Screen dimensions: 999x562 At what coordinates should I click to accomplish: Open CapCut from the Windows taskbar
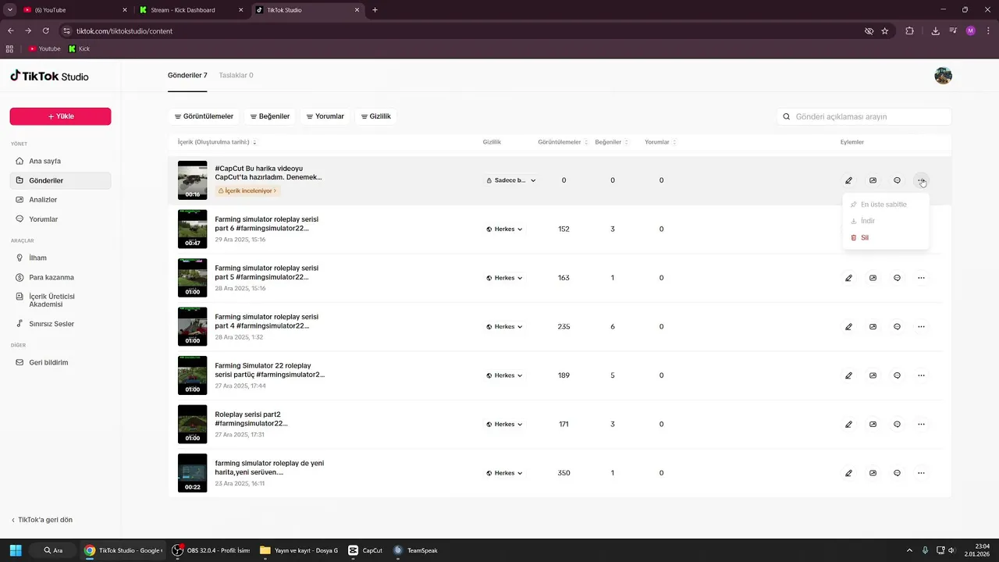[x=365, y=550]
